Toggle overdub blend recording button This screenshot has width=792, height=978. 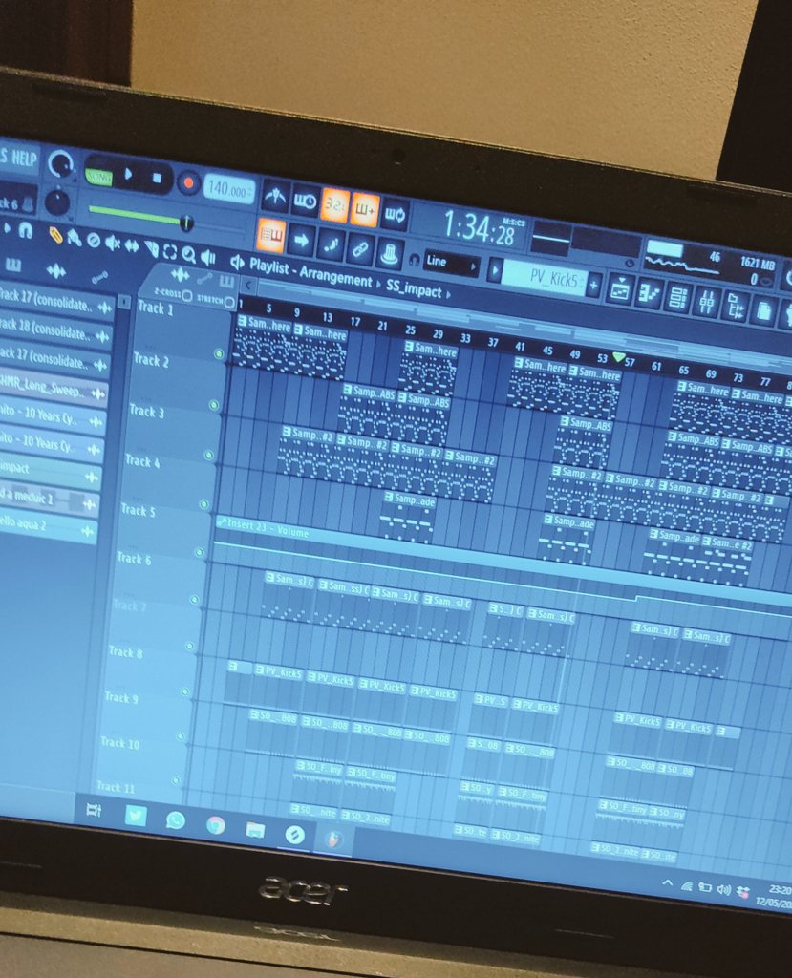[x=365, y=209]
